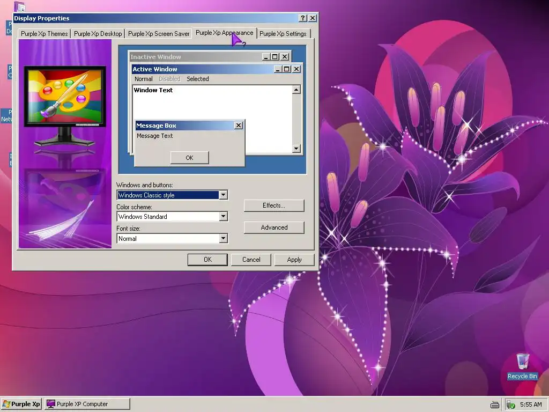549x412 pixels.
Task: Click the Active Window preview title bar
Action: click(x=217, y=69)
